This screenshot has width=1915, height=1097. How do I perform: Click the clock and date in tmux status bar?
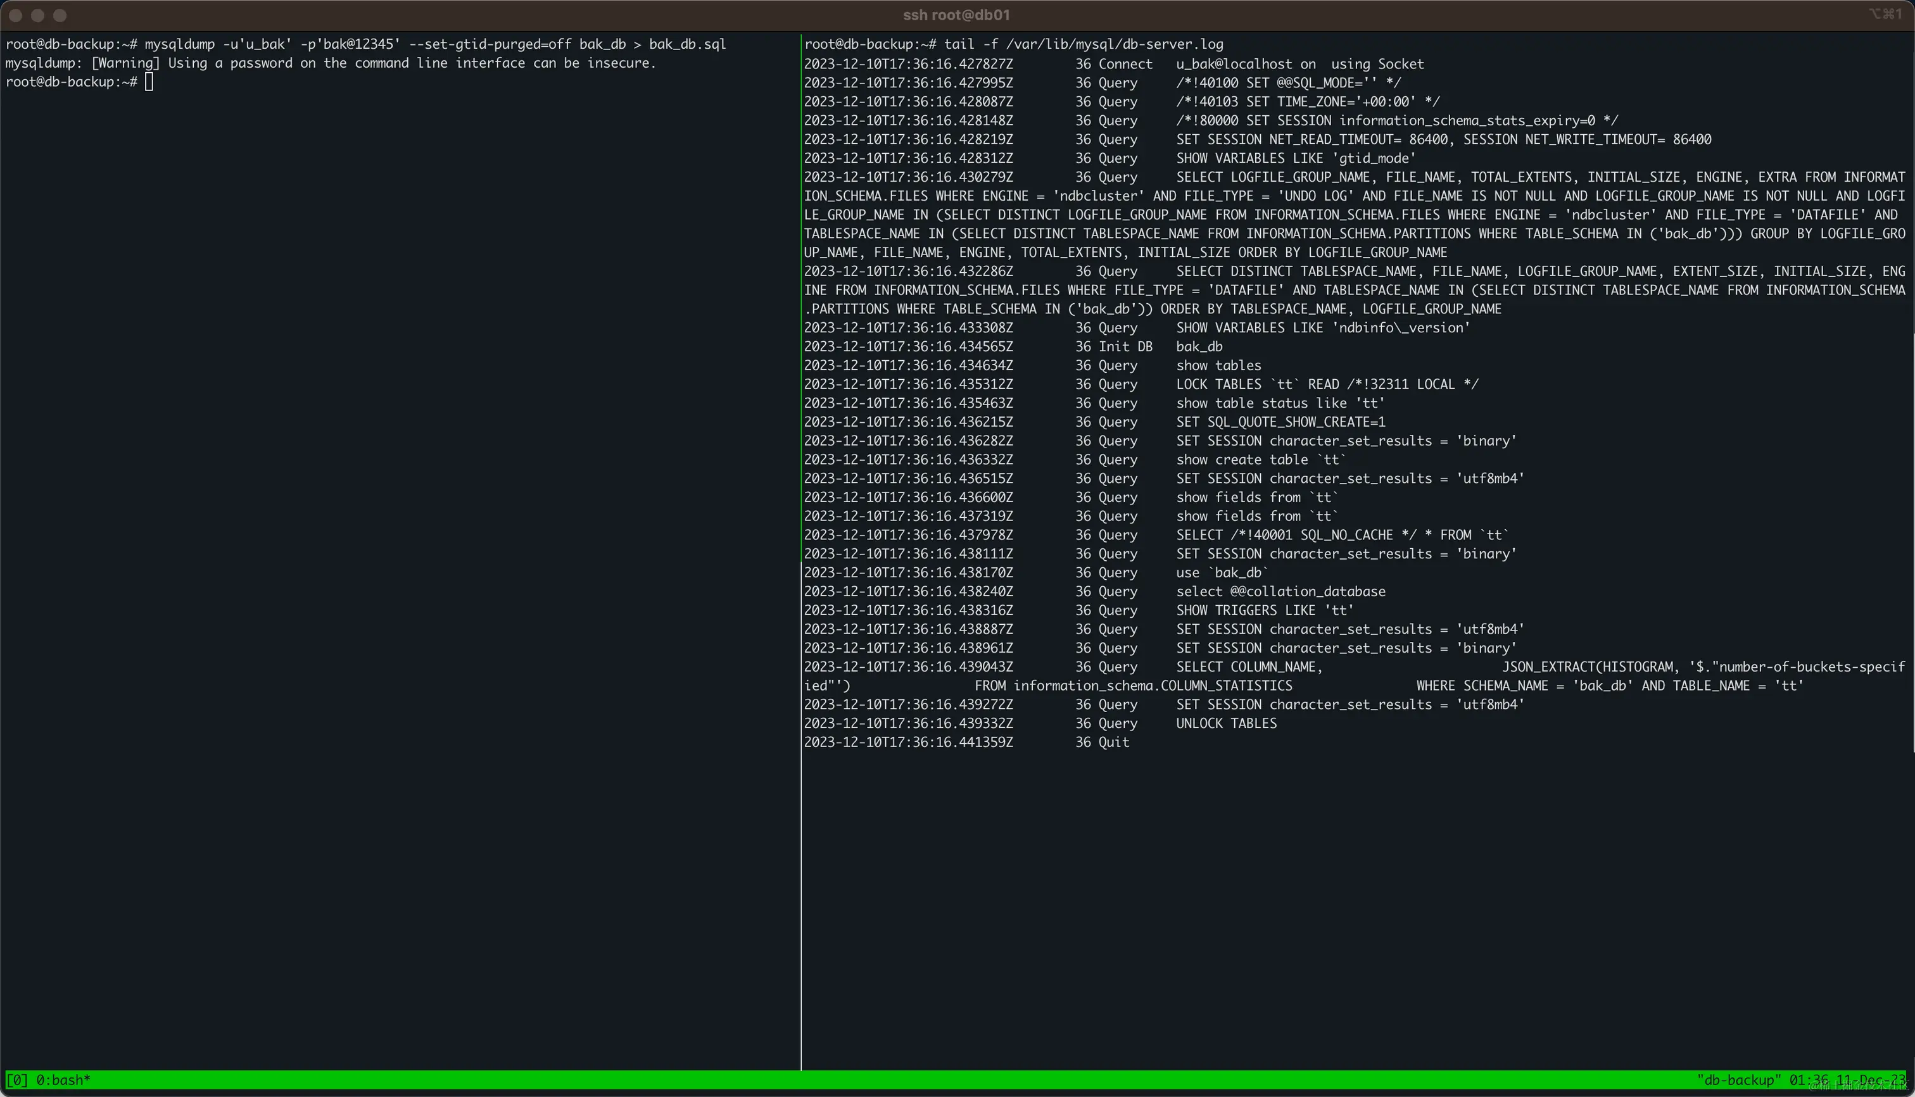(1847, 1080)
